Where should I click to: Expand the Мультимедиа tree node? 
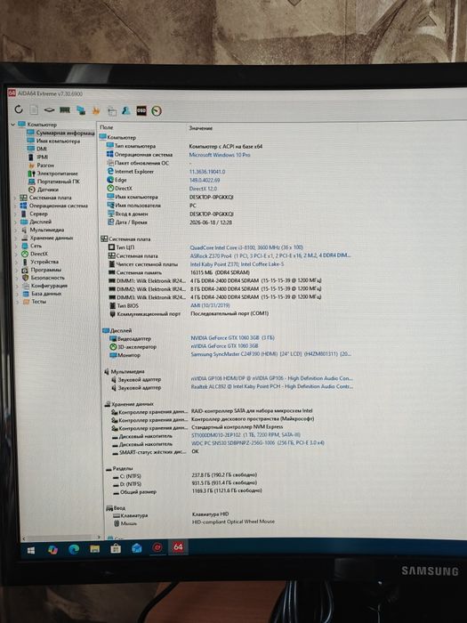(x=16, y=230)
